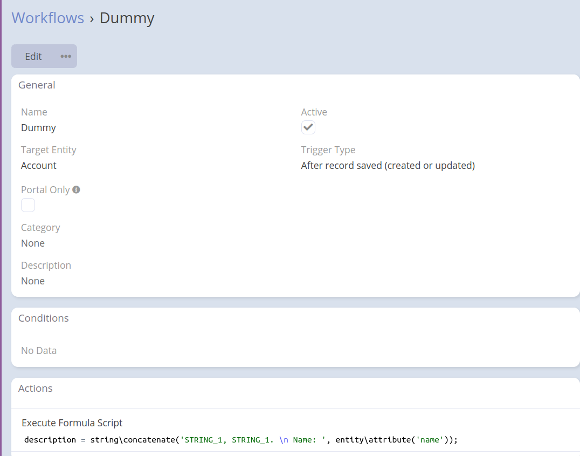This screenshot has width=580, height=456.
Task: Click the Active field label
Action: tap(314, 112)
